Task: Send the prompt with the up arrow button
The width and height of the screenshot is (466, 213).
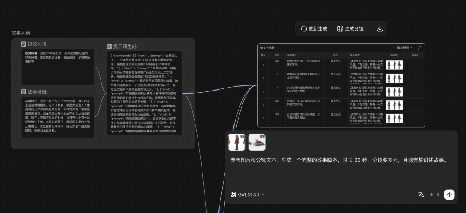Action: pyautogui.click(x=450, y=195)
